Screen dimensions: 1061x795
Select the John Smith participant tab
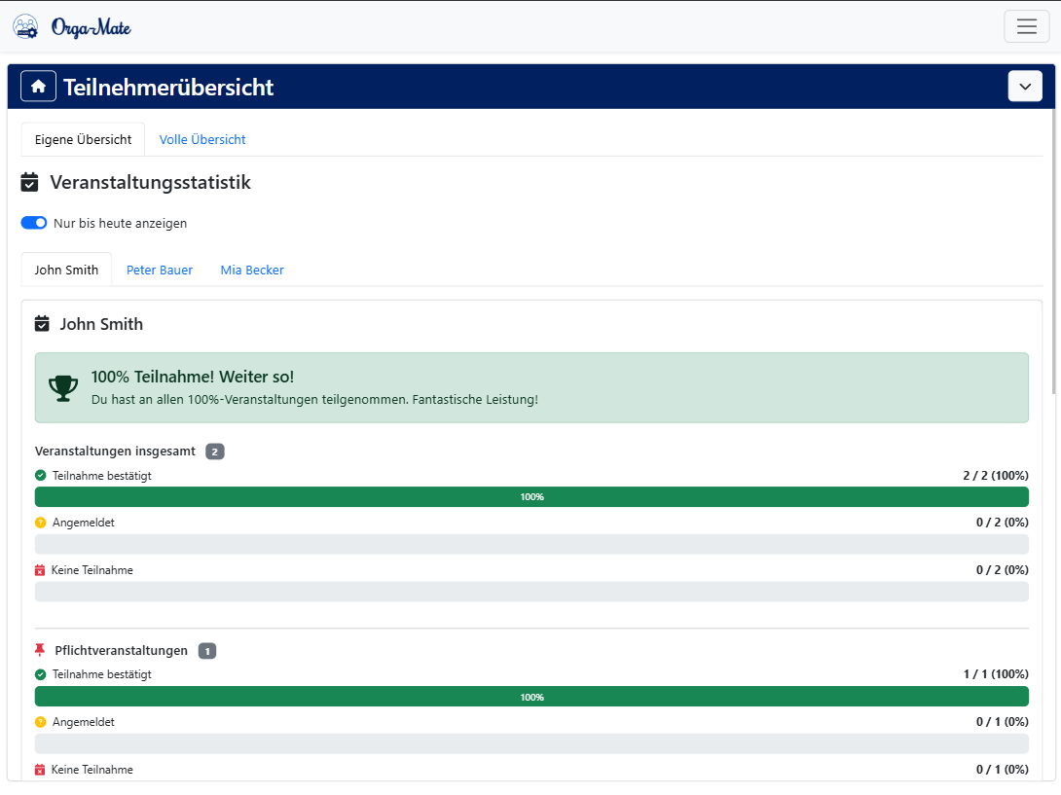click(66, 270)
